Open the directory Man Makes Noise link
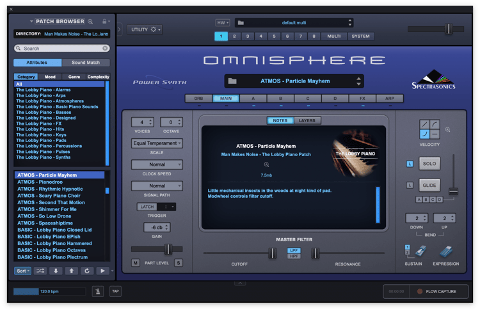This screenshot has width=480, height=311. pos(76,34)
